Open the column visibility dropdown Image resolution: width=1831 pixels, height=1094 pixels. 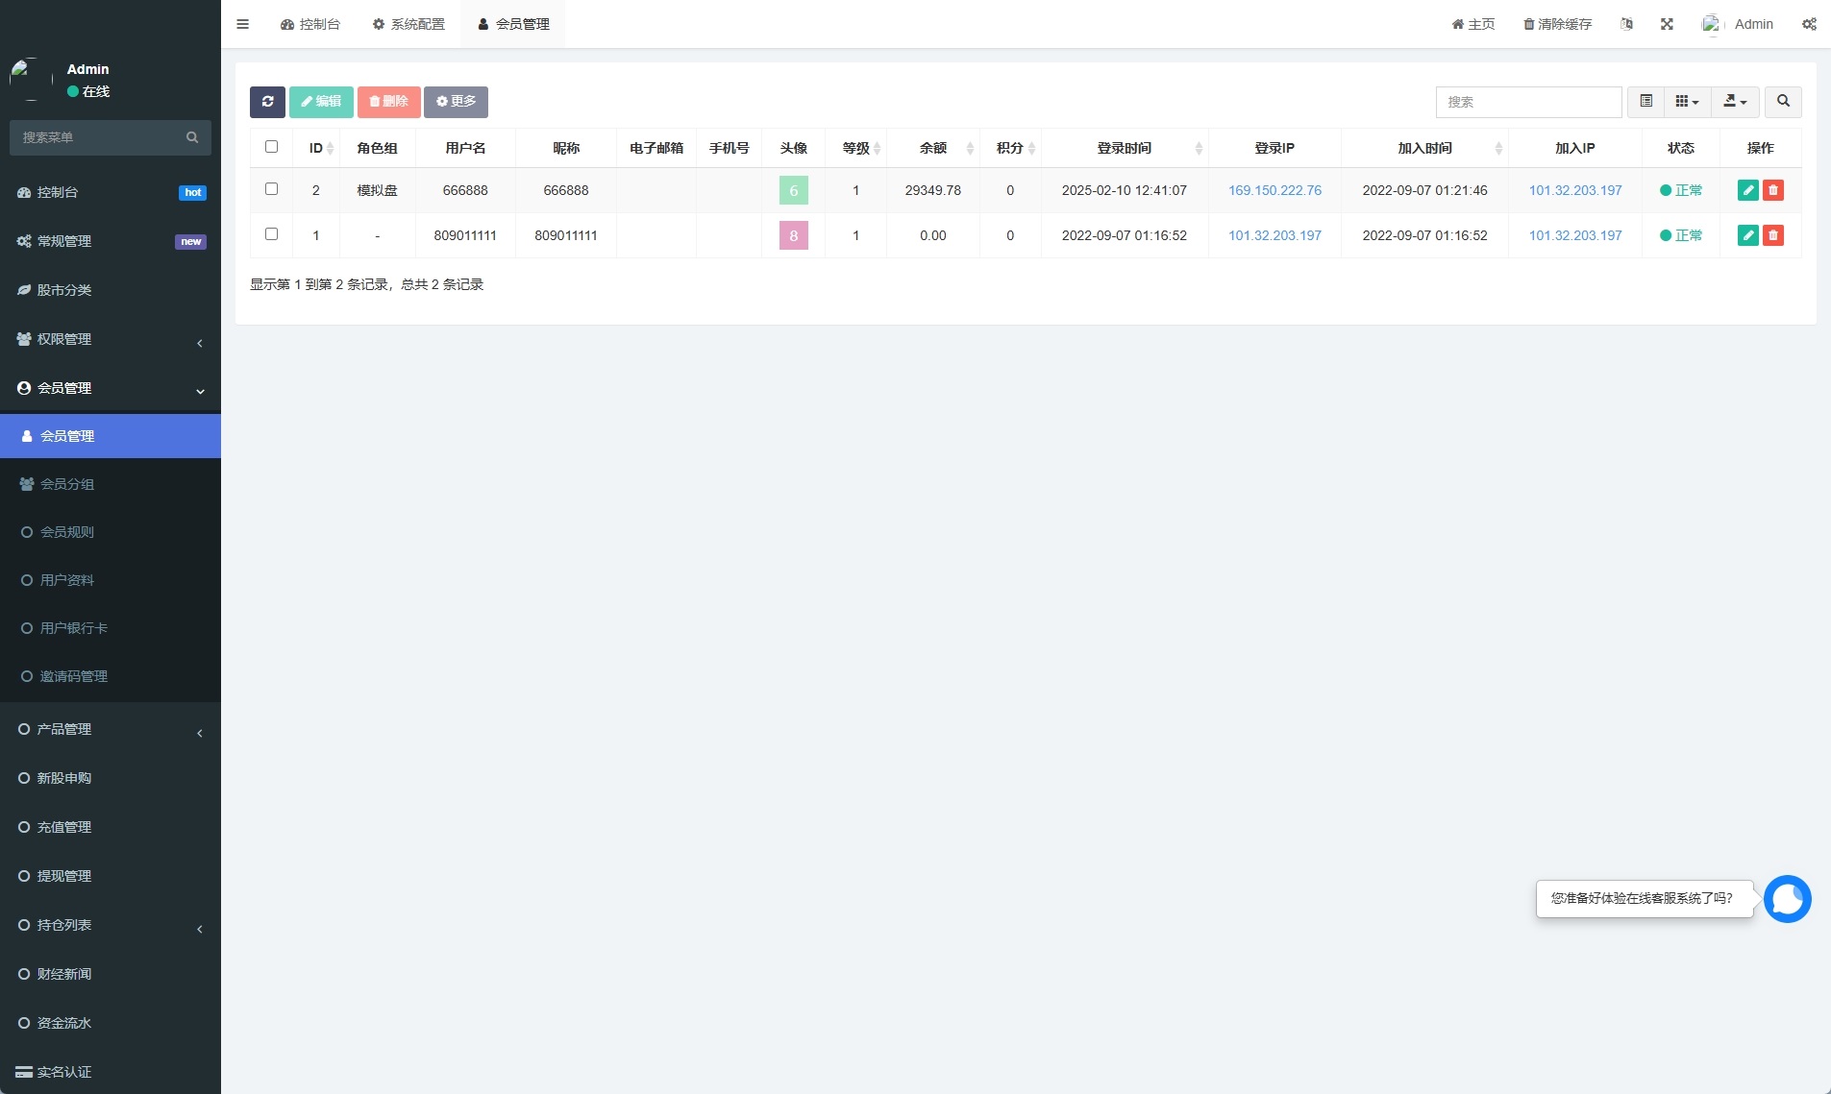pos(1687,102)
